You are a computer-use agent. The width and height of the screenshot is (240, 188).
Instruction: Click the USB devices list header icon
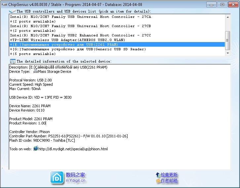[x=13, y=11]
